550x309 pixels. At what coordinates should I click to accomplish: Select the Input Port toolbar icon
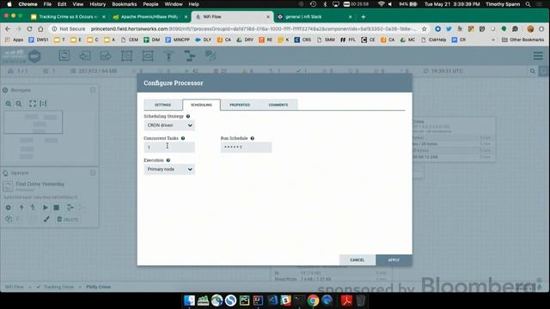point(85,56)
